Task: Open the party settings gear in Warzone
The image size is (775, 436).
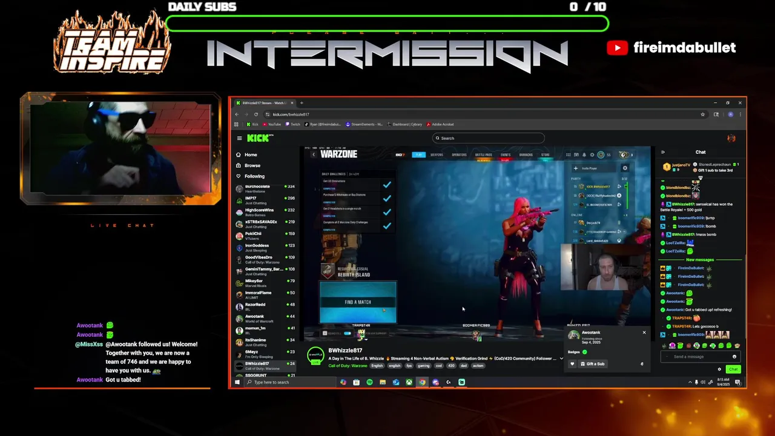Action: tap(625, 168)
